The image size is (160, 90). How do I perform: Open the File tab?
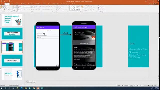2,4
